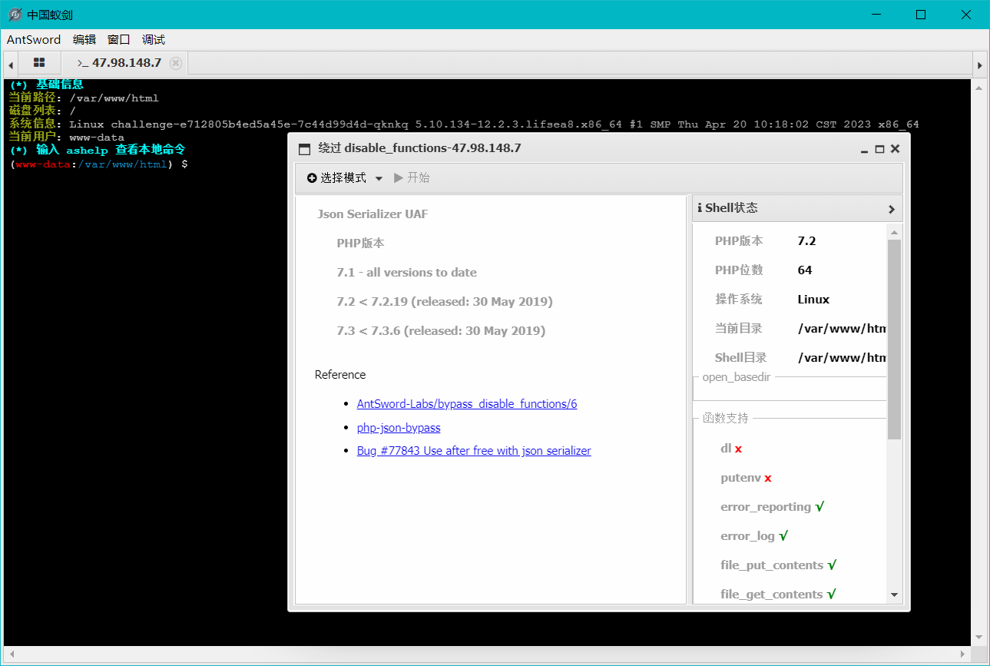The image size is (990, 666).
Task: Open the 调试 menu
Action: click(x=154, y=40)
